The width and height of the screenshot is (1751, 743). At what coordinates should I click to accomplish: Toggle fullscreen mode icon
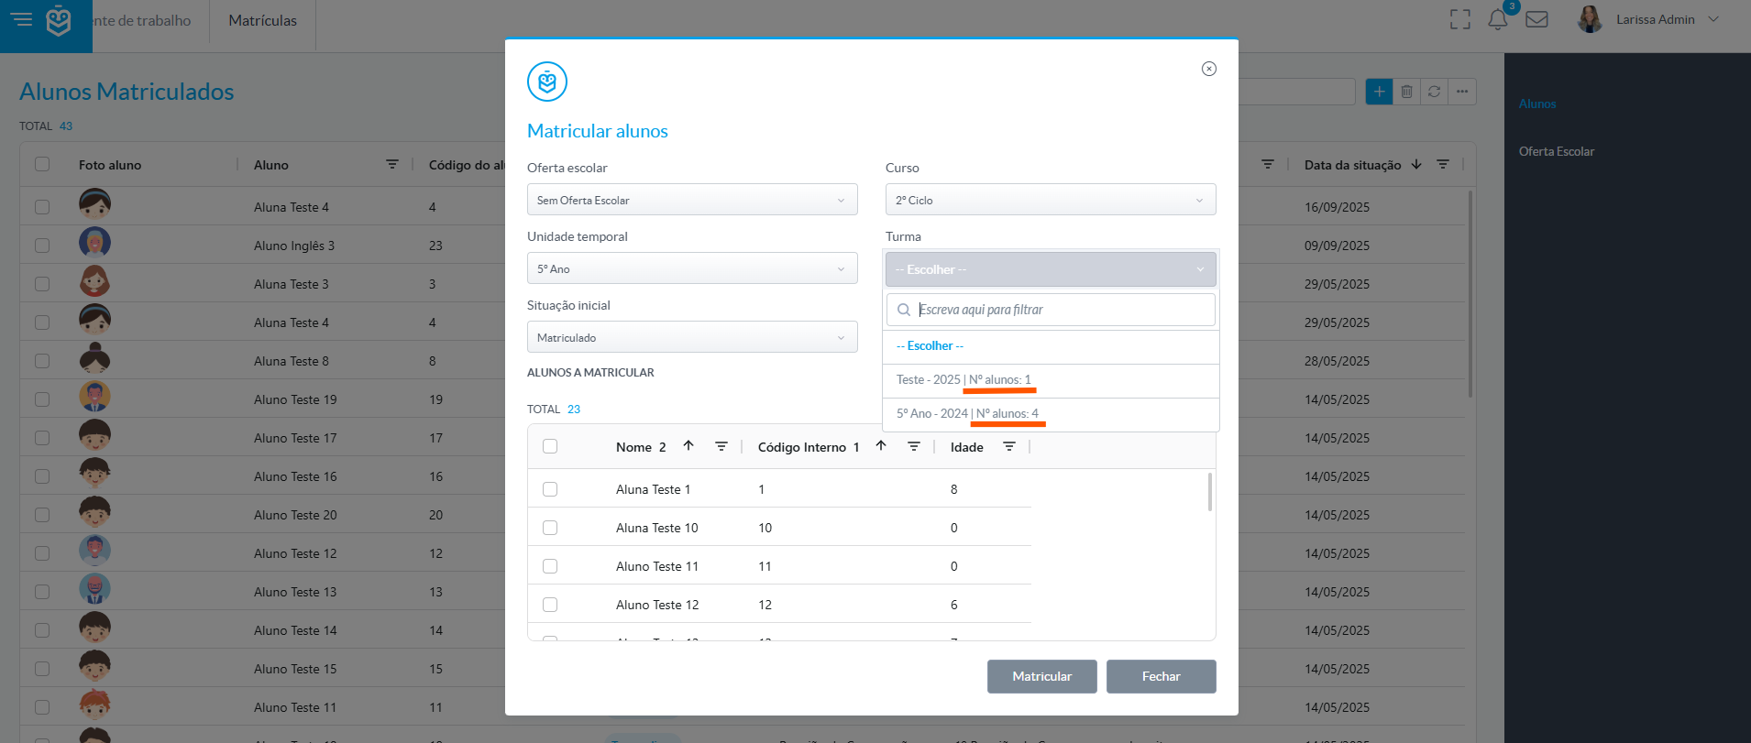(1460, 19)
